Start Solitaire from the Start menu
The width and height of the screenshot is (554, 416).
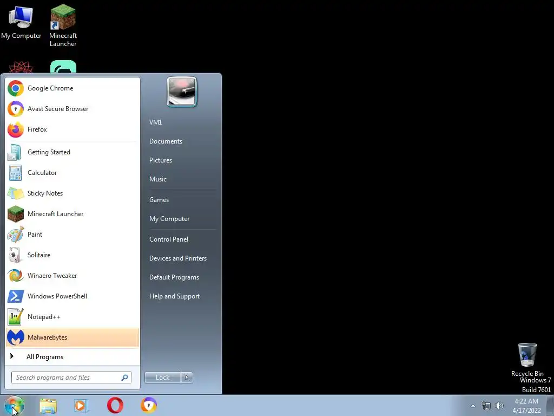click(x=72, y=255)
